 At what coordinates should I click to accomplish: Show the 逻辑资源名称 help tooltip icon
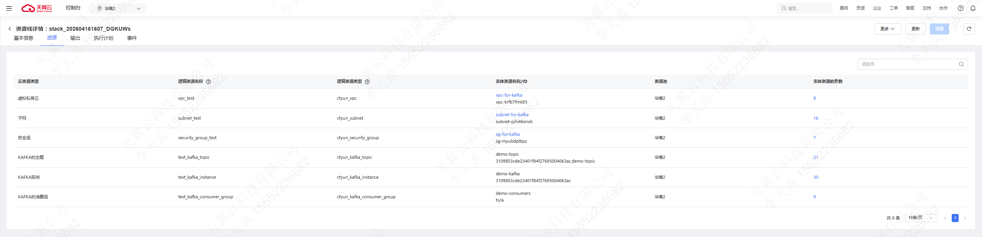[208, 82]
